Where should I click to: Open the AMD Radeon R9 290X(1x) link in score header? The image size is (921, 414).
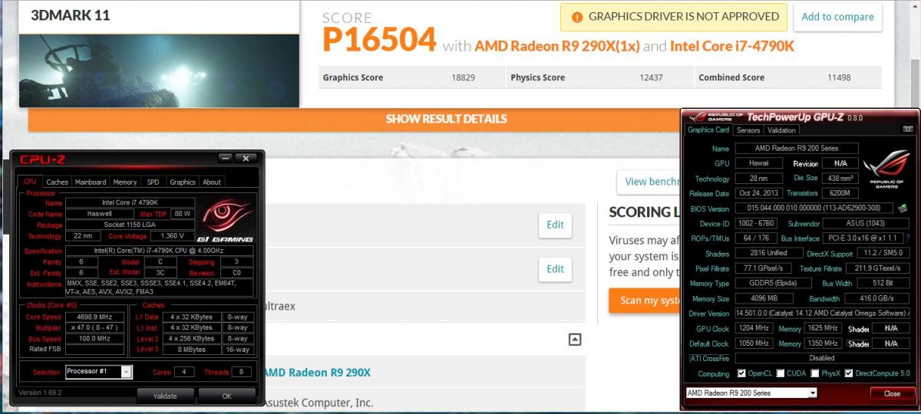(x=557, y=46)
